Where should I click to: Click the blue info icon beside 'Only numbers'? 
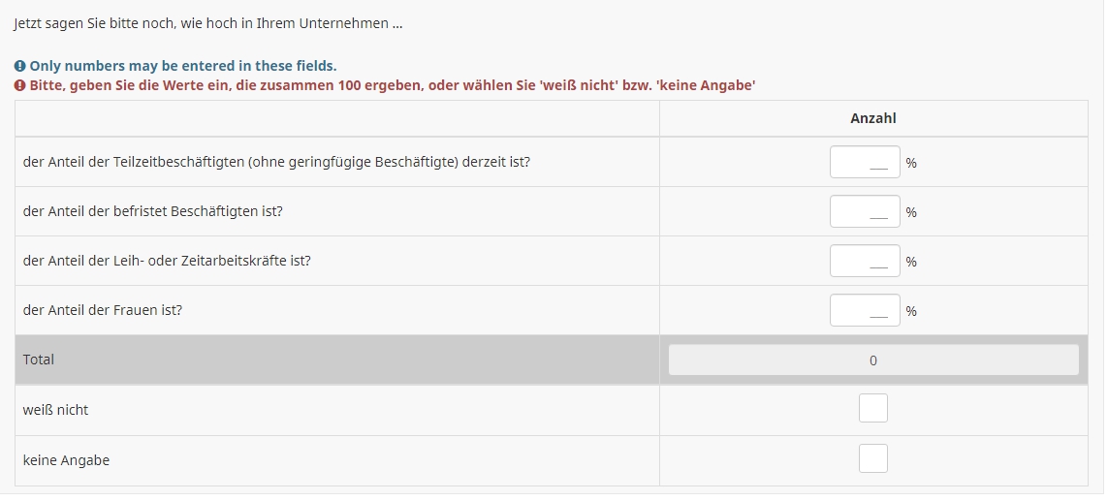19,66
